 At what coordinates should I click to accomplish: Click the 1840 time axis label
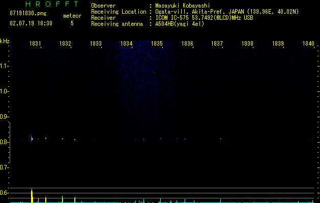tap(308, 44)
